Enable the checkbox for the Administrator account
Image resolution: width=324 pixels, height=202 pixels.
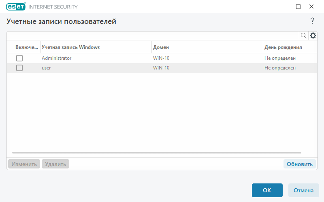(x=19, y=58)
